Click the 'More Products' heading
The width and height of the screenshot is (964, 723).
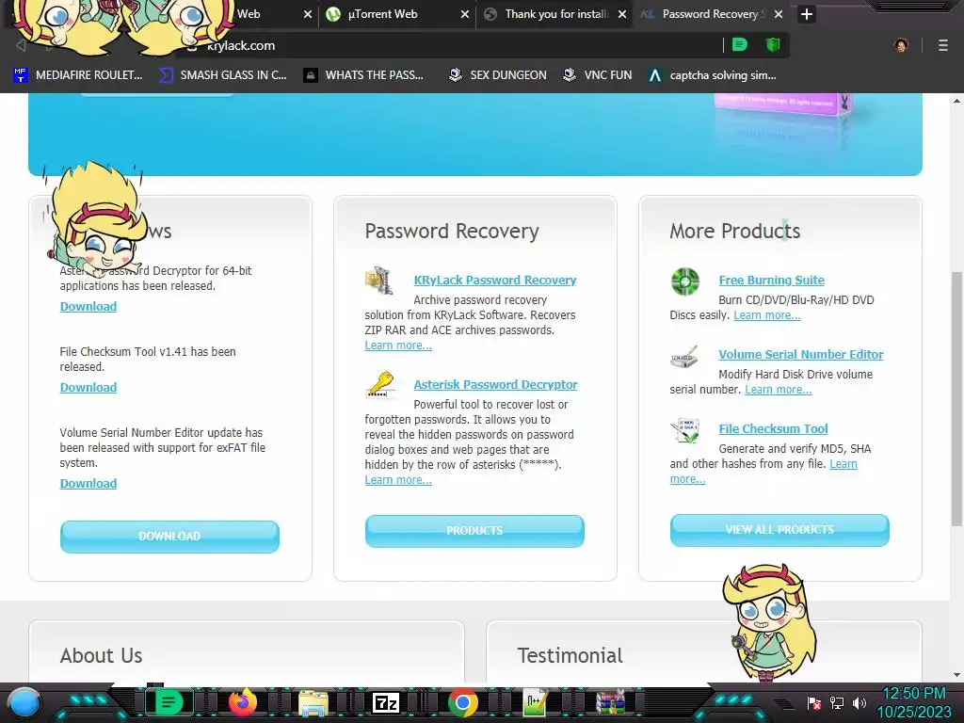click(734, 231)
